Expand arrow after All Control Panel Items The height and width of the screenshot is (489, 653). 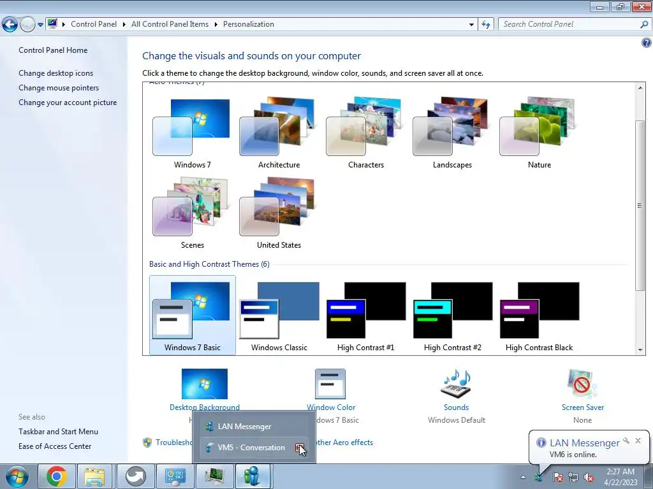pyautogui.click(x=216, y=25)
